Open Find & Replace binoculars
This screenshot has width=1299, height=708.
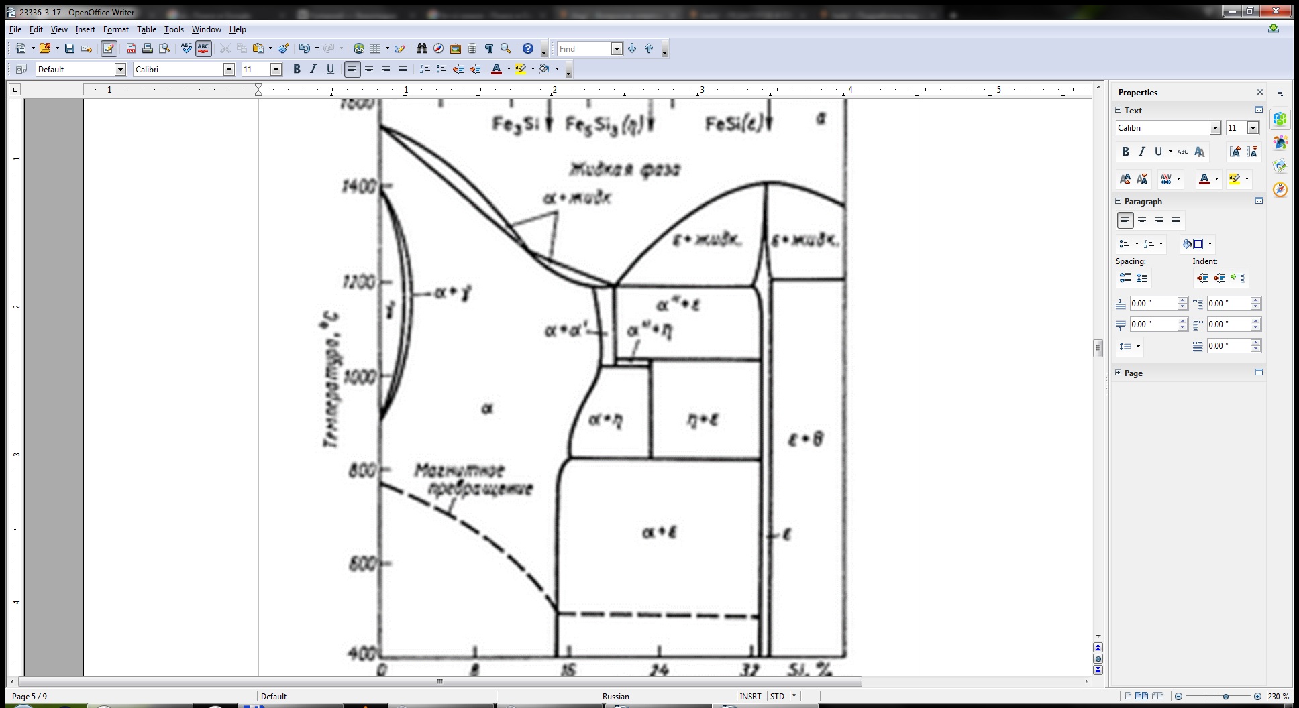pos(421,48)
